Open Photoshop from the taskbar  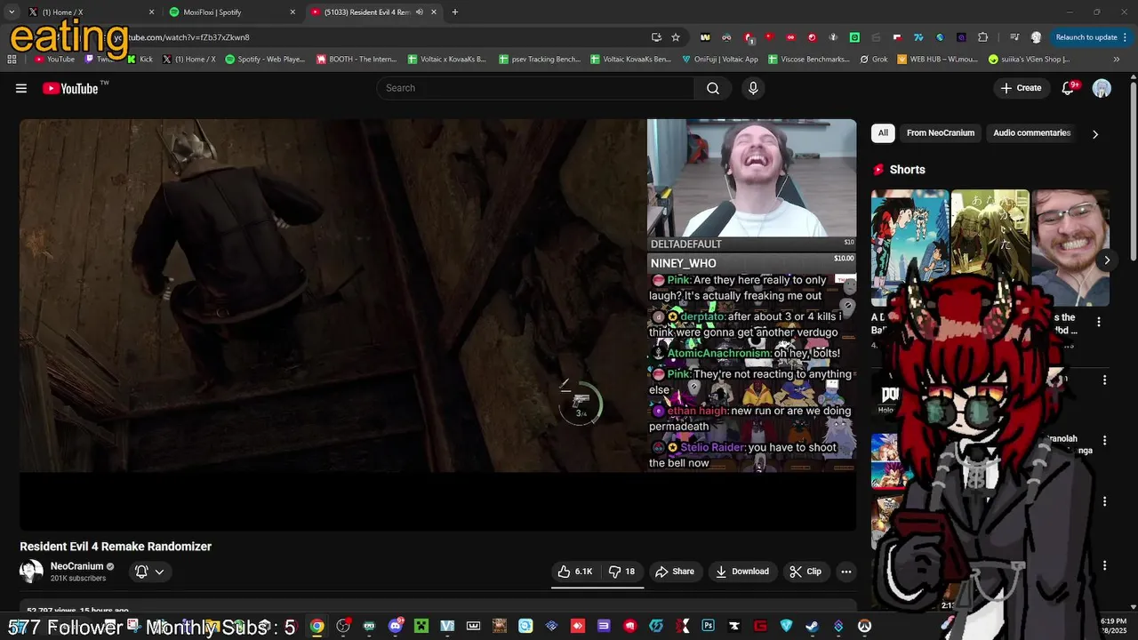pos(708,627)
